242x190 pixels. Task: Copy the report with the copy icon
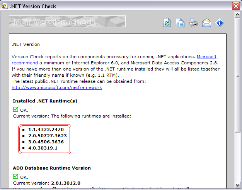tap(180, 23)
